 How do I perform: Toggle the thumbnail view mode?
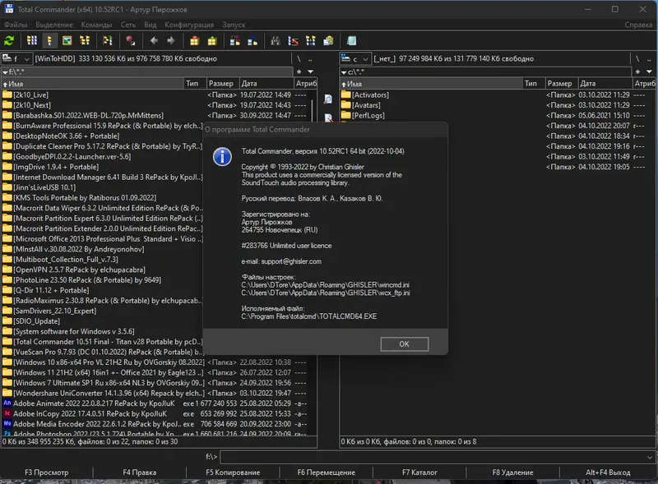(x=67, y=40)
